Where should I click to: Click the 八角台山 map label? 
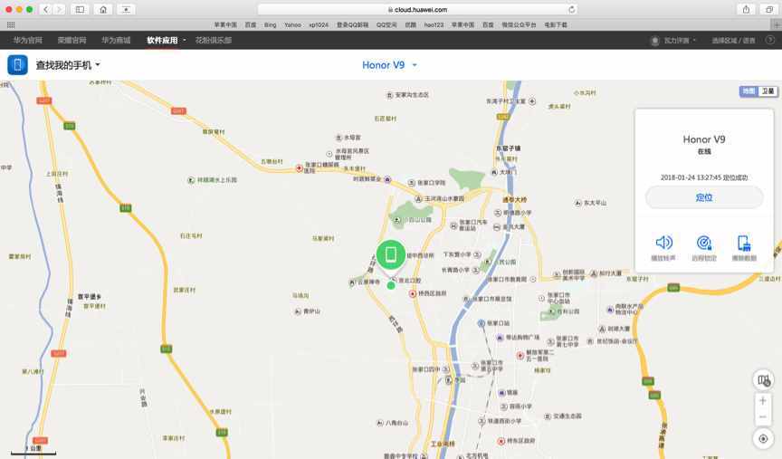pos(396,423)
